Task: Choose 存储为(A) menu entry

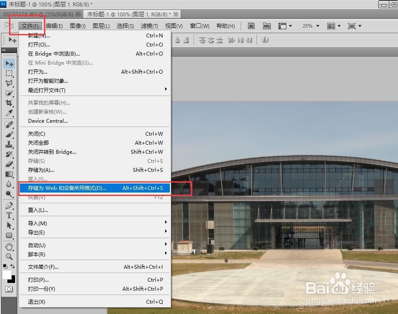Action: click(x=95, y=170)
